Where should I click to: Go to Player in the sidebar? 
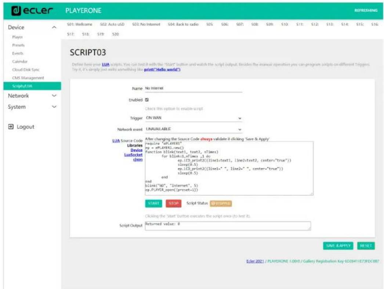click(17, 37)
